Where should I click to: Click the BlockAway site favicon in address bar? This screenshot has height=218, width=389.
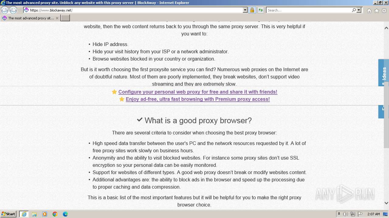(x=26, y=10)
